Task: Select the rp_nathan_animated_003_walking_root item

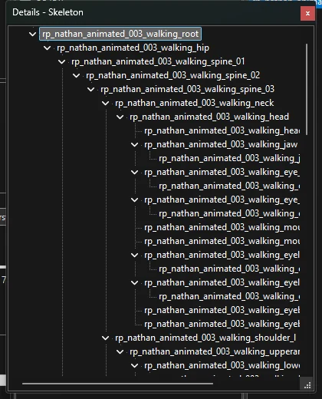Action: [120, 34]
